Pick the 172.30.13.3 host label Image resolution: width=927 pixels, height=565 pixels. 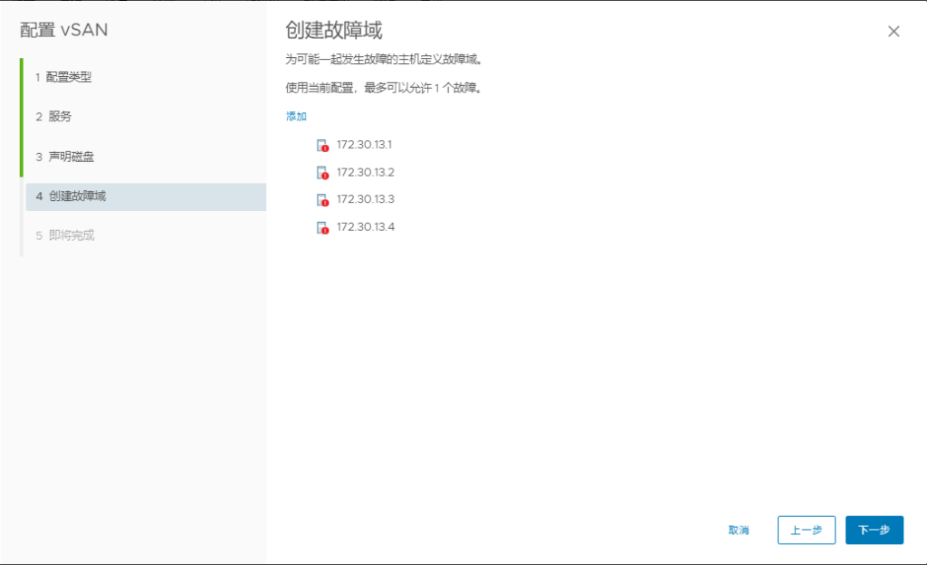(365, 199)
